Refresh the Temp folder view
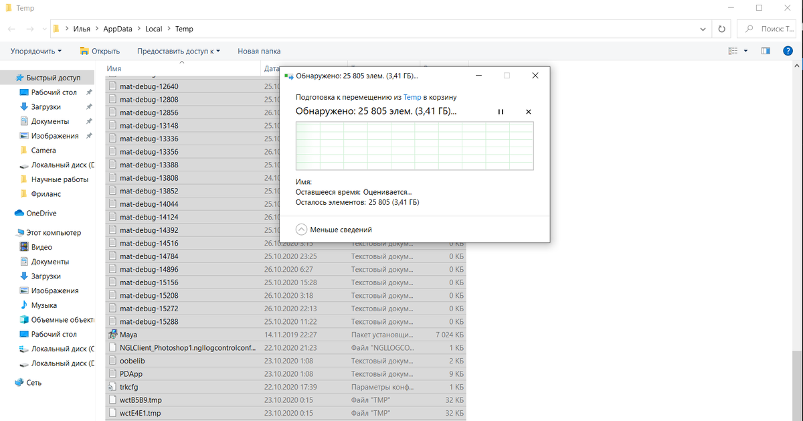 pyautogui.click(x=721, y=29)
